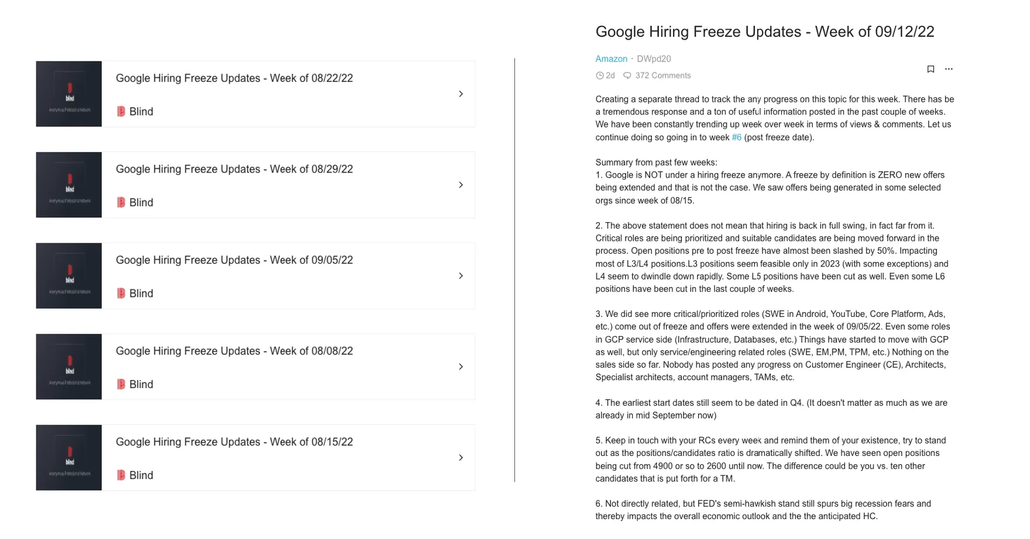Select thumbnail for Week of 09/05/22 post
The image size is (1030, 539).
click(x=69, y=276)
